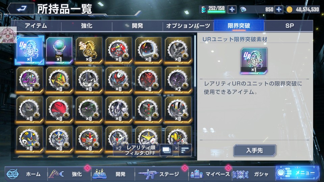The width and height of the screenshot is (324, 182).
Task: Select the Haro trophy item
Action: point(59,50)
